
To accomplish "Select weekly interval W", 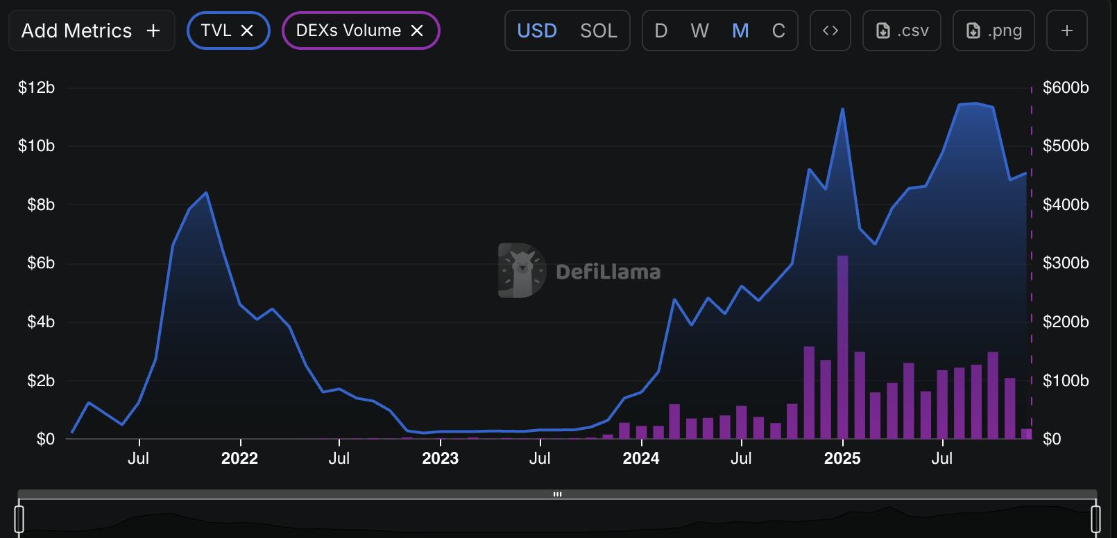I will 699,31.
